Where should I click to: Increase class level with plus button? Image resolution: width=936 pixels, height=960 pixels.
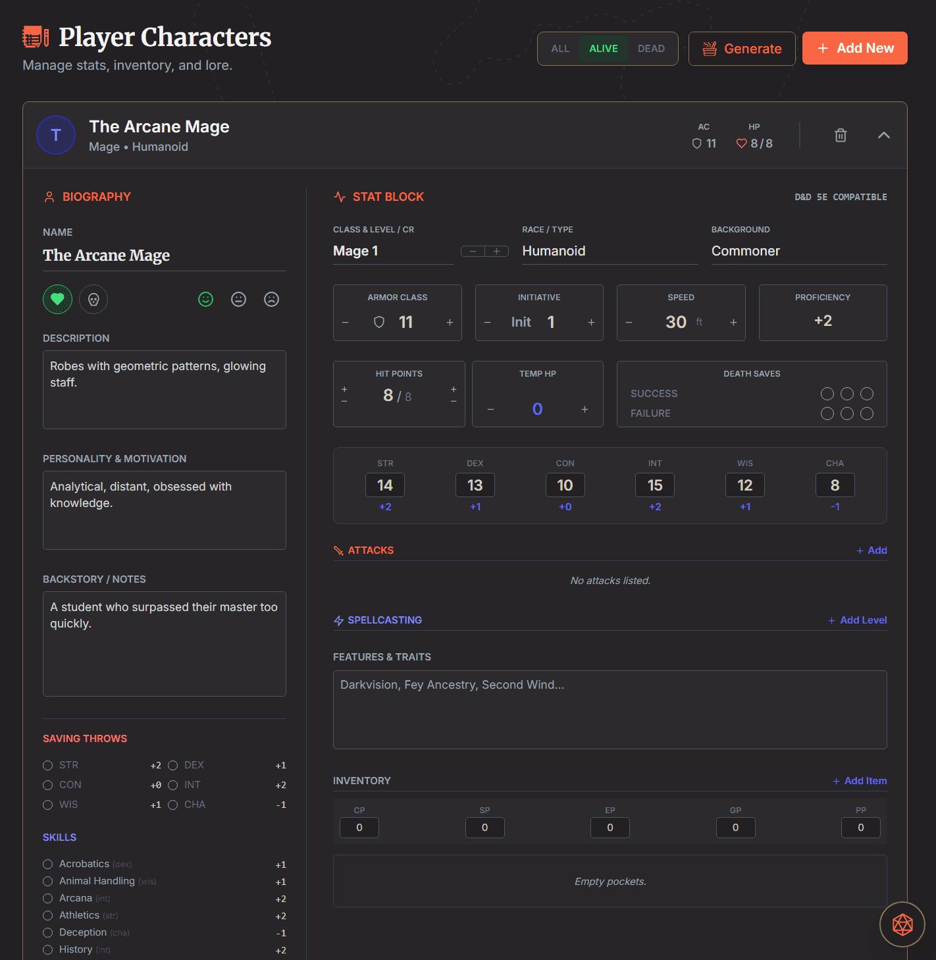tap(497, 252)
